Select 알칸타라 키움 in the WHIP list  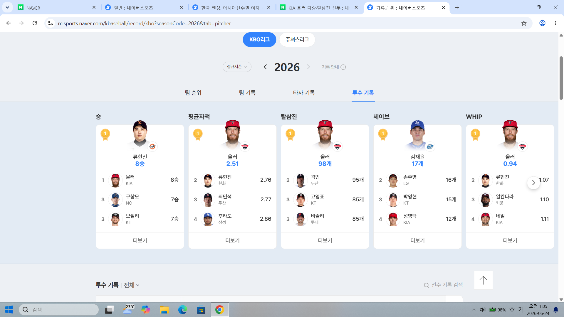click(510, 200)
